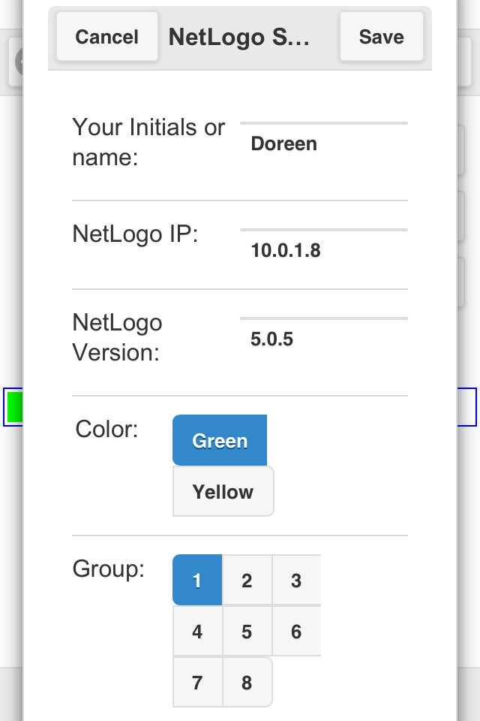The height and width of the screenshot is (721, 480).
Task: Select Group 2
Action: [x=247, y=580]
